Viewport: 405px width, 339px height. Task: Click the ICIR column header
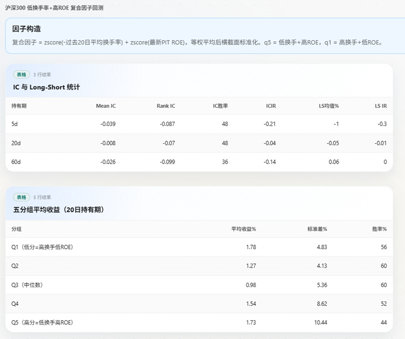pyautogui.click(x=271, y=106)
